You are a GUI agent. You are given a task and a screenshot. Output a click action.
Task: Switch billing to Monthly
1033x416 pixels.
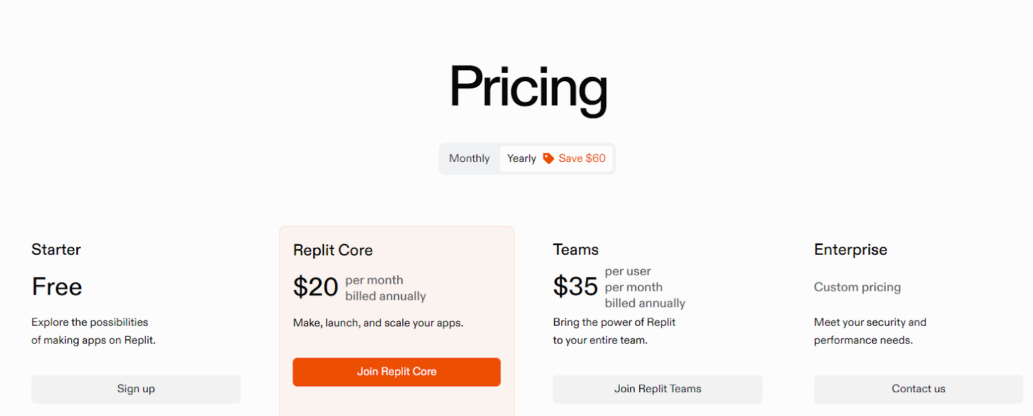point(469,159)
